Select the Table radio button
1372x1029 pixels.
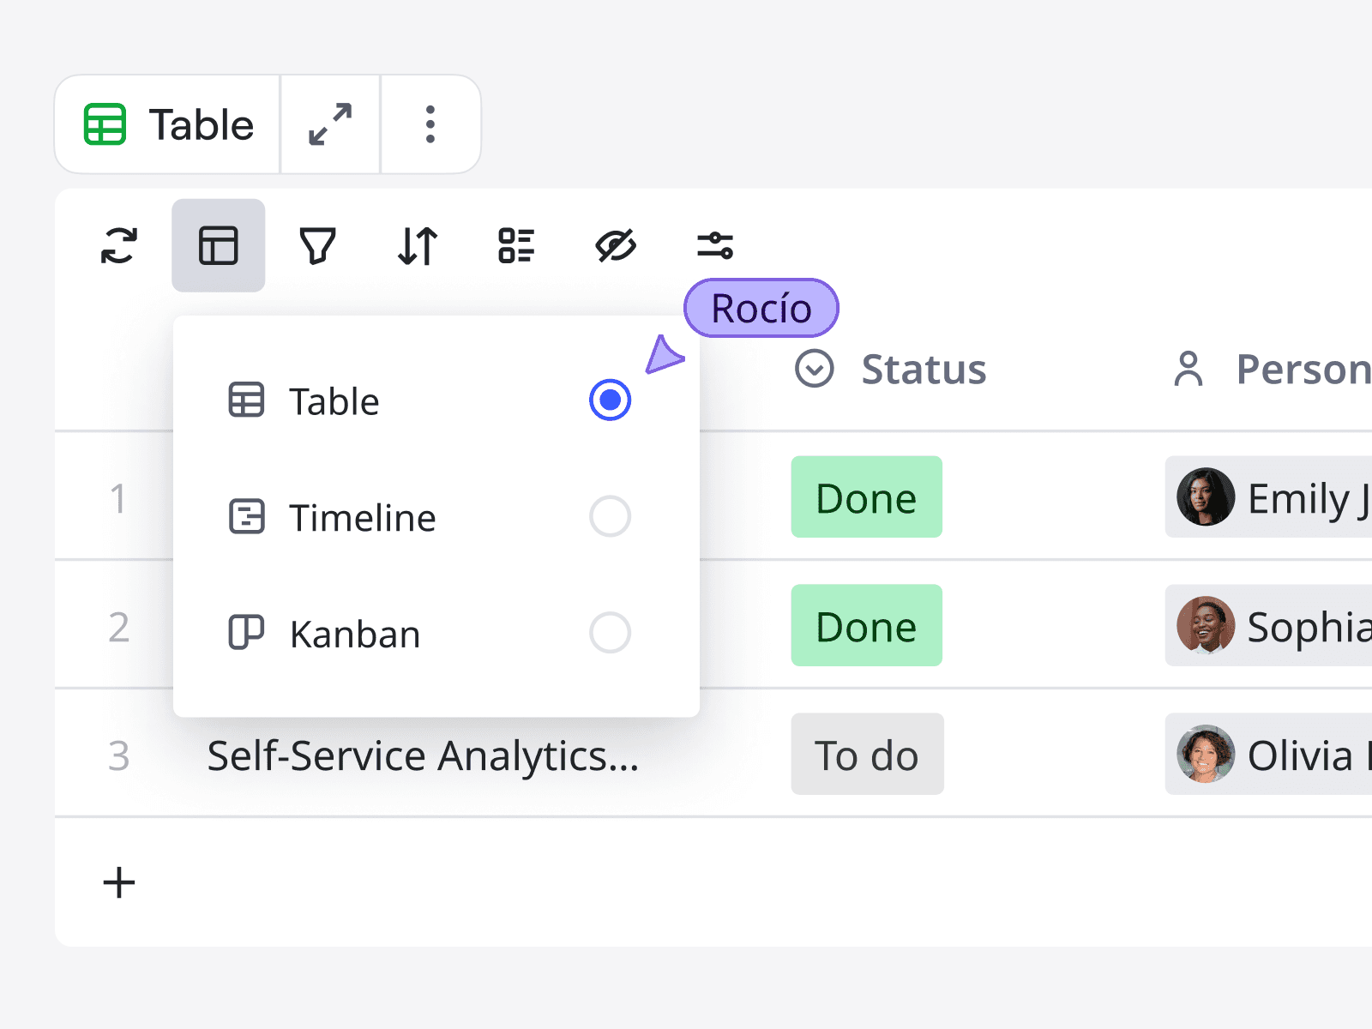(x=610, y=400)
